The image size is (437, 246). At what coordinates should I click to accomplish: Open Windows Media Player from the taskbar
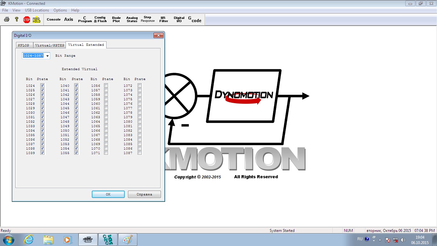point(68,240)
